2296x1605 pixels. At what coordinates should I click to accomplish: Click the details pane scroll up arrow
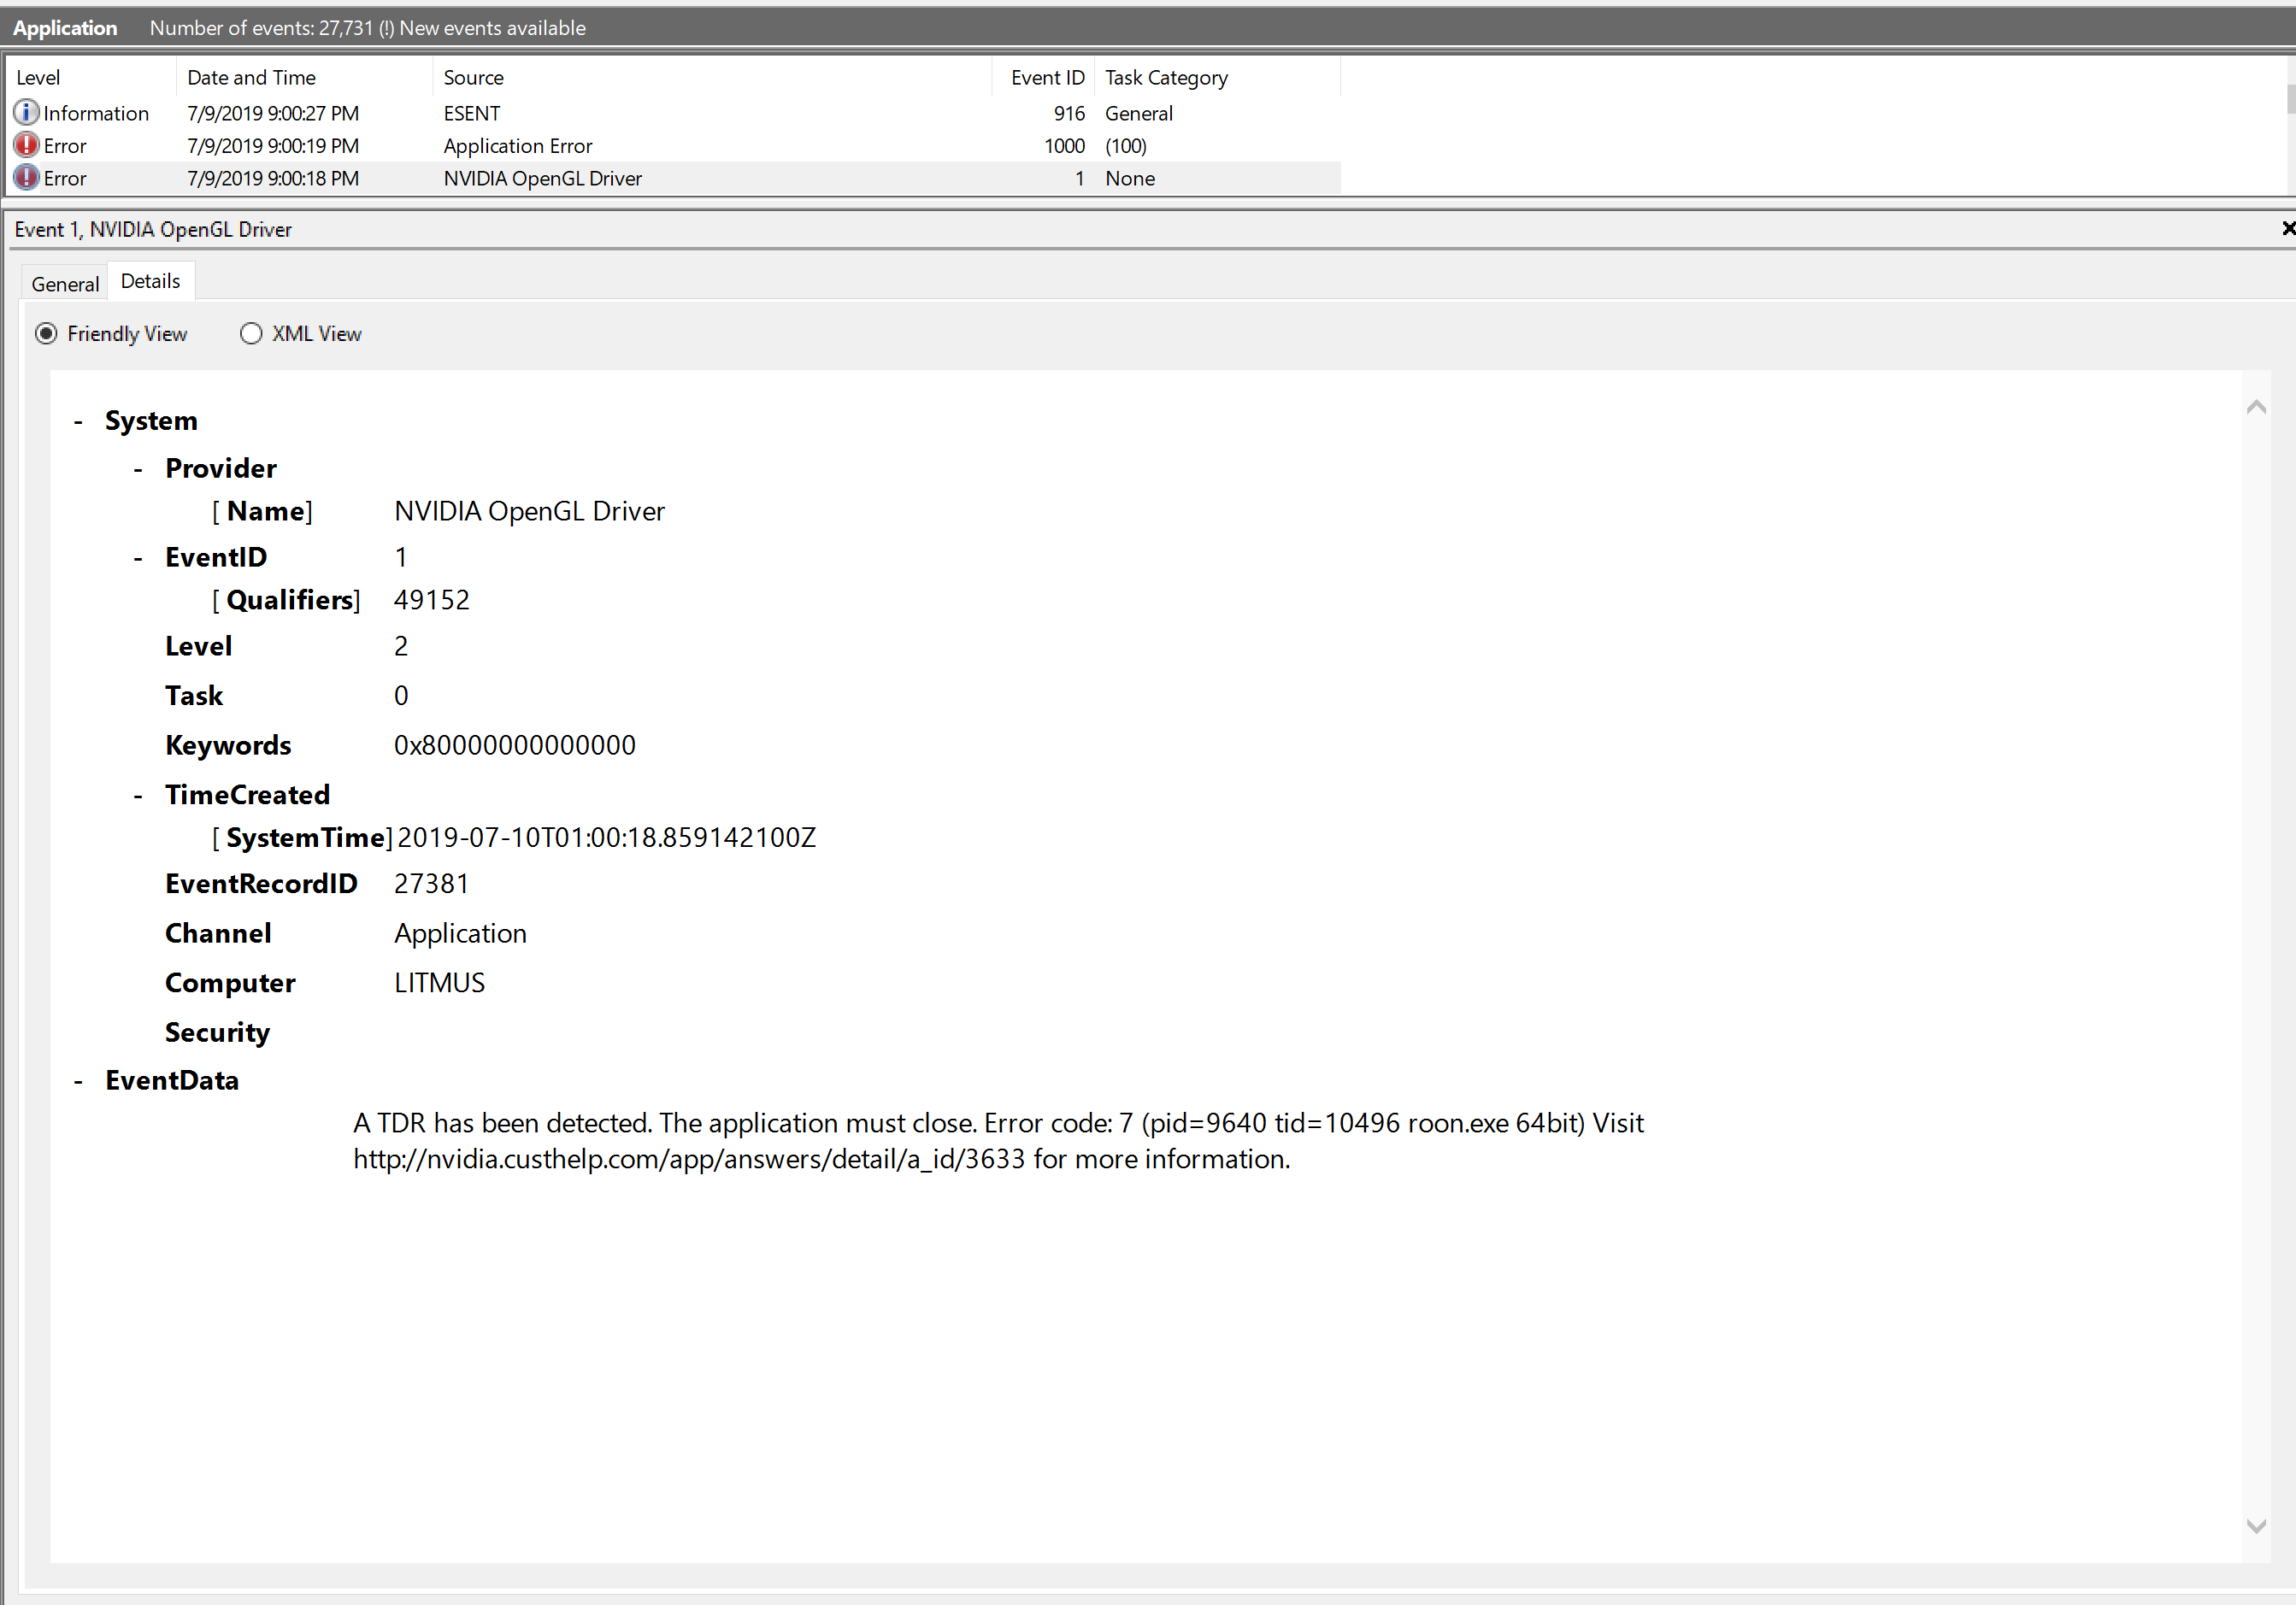pos(2256,407)
